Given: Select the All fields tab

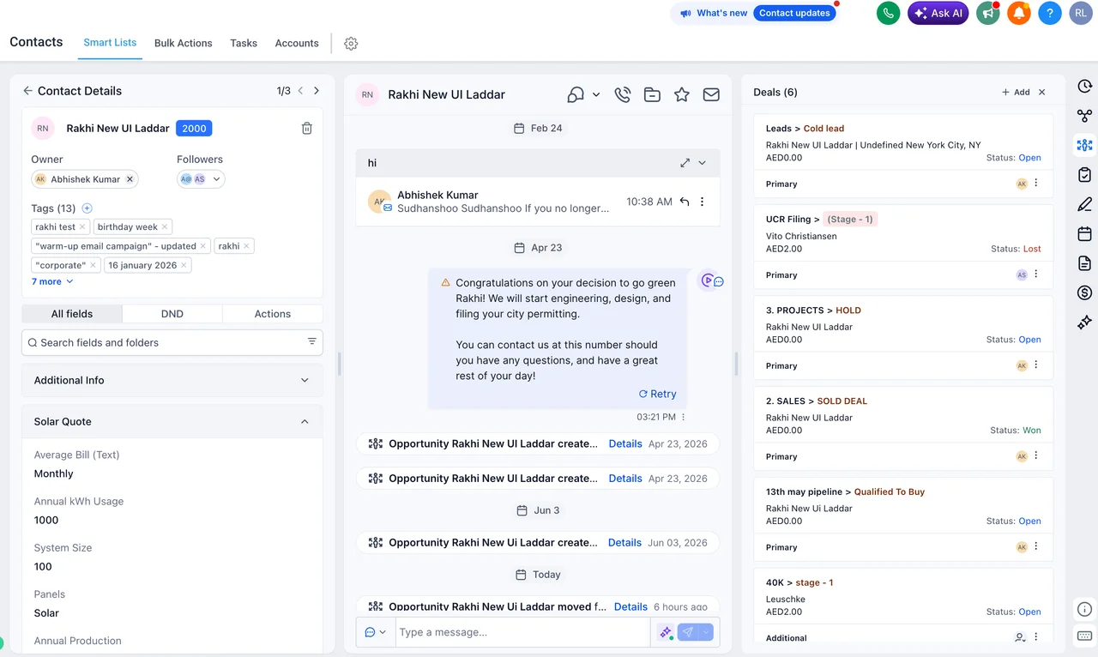Looking at the screenshot, I should (72, 314).
